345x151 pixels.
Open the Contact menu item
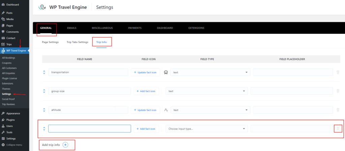(11, 38)
